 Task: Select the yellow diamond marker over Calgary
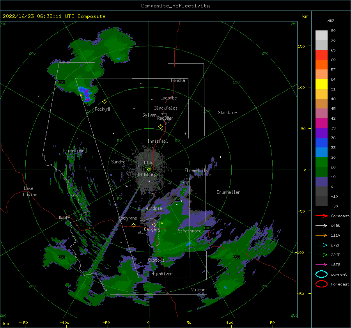tap(154, 225)
